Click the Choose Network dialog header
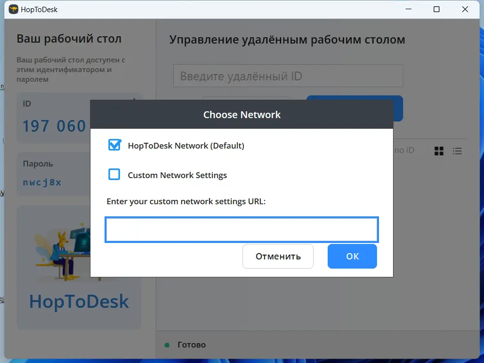The image size is (484, 363). (242, 115)
